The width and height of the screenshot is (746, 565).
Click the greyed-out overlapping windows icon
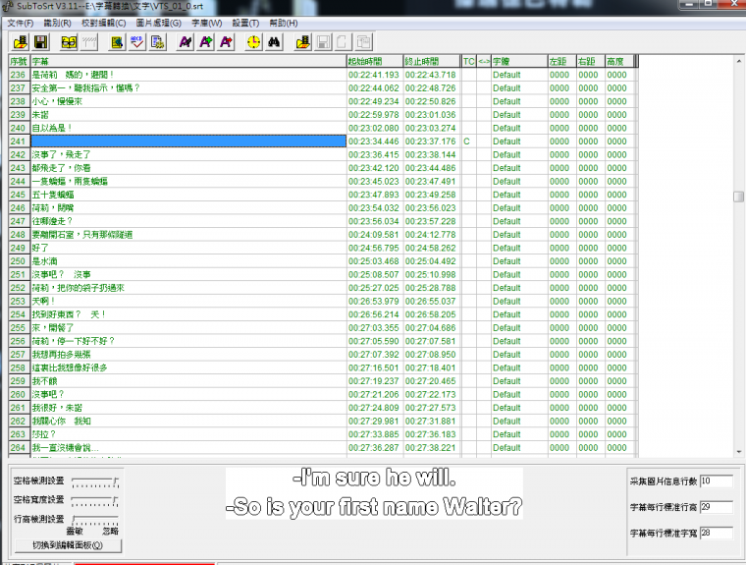(364, 42)
